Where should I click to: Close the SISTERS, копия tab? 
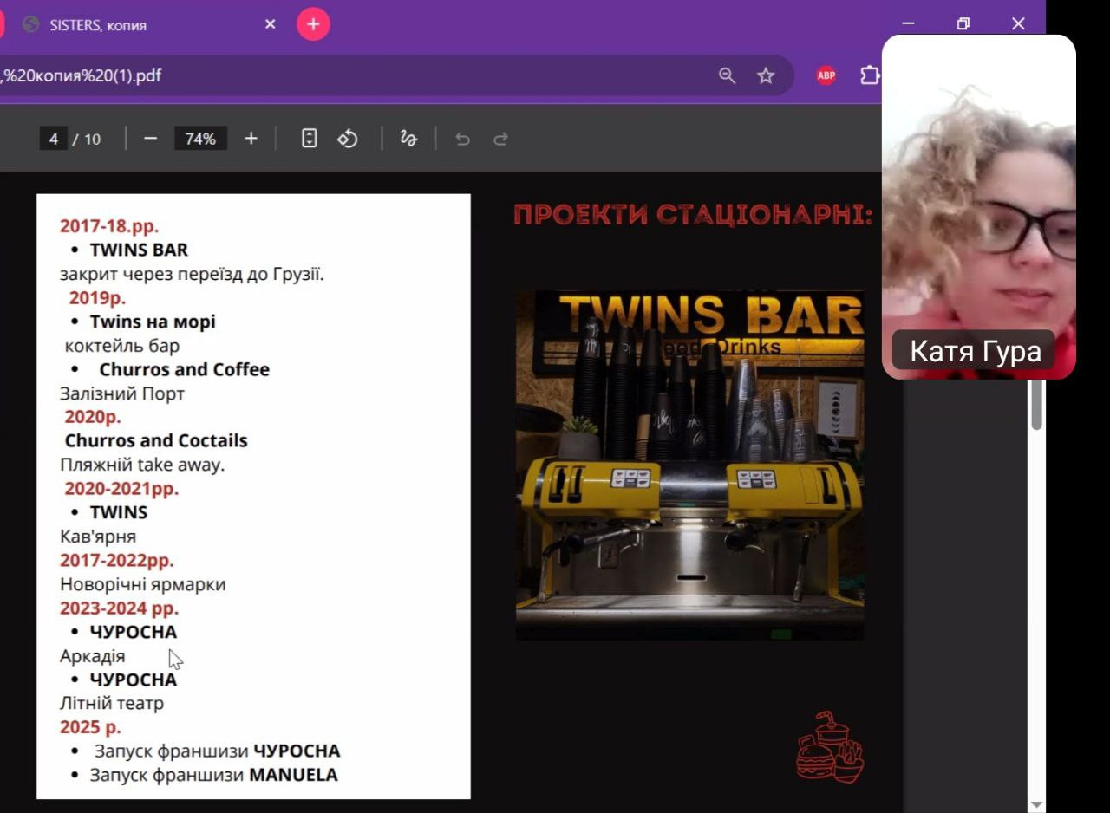tap(270, 24)
